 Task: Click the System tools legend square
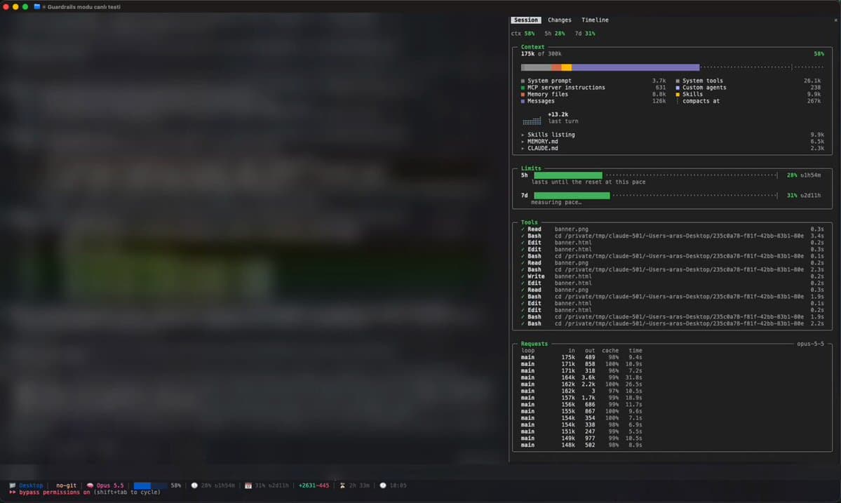[x=678, y=81]
